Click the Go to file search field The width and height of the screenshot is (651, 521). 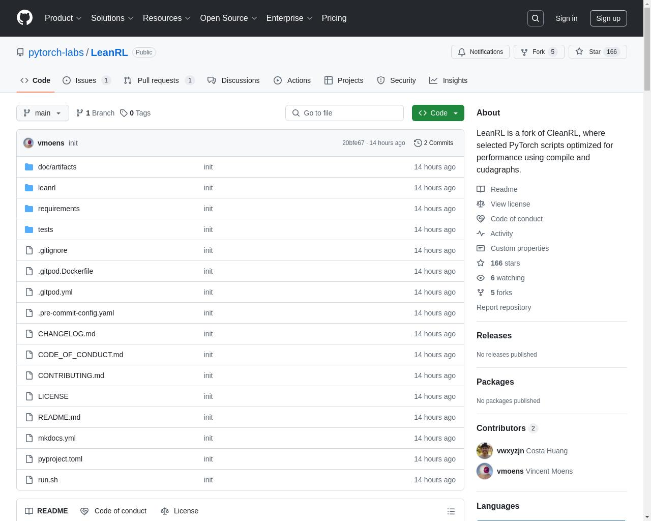point(344,113)
